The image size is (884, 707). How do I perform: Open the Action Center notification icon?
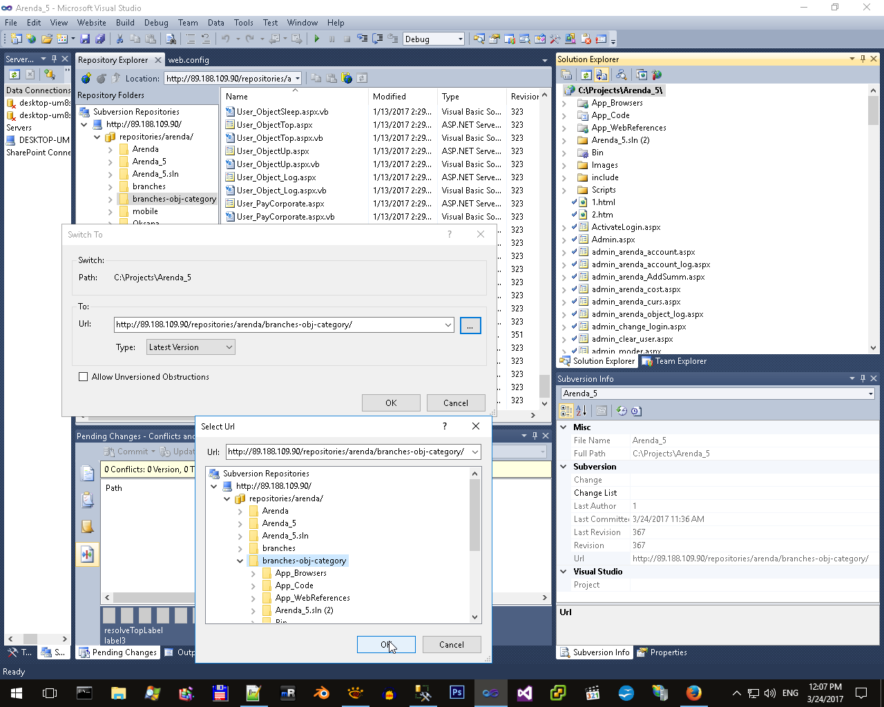[861, 693]
